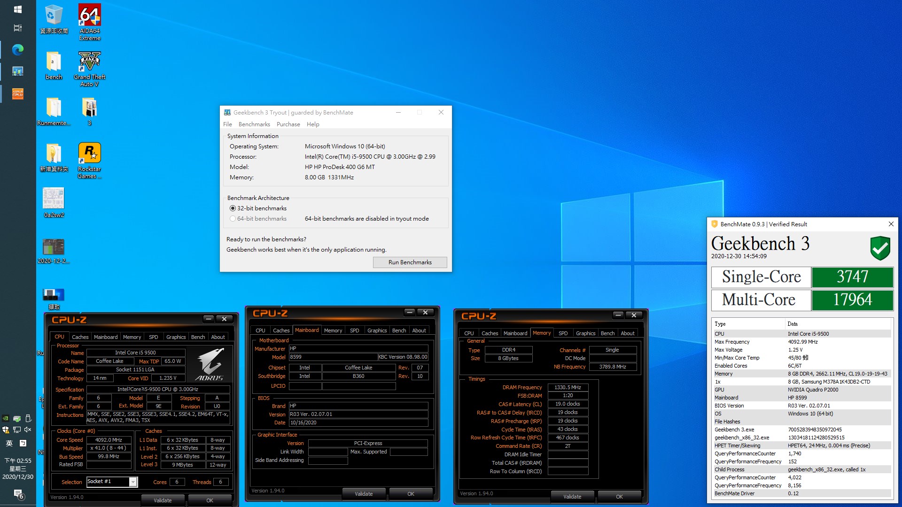Click the BIOS Version R03 Ver. 02.07.01 field
Image resolution: width=902 pixels, height=507 pixels.
(358, 414)
